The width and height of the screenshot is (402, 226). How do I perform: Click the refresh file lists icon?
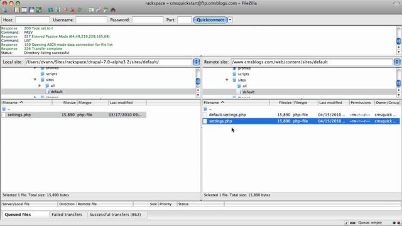50,10
